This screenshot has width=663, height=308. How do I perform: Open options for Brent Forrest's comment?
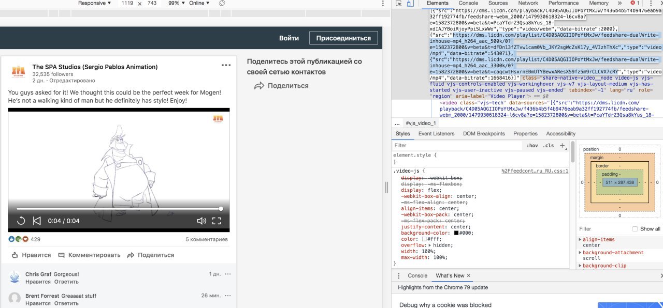[x=228, y=296]
